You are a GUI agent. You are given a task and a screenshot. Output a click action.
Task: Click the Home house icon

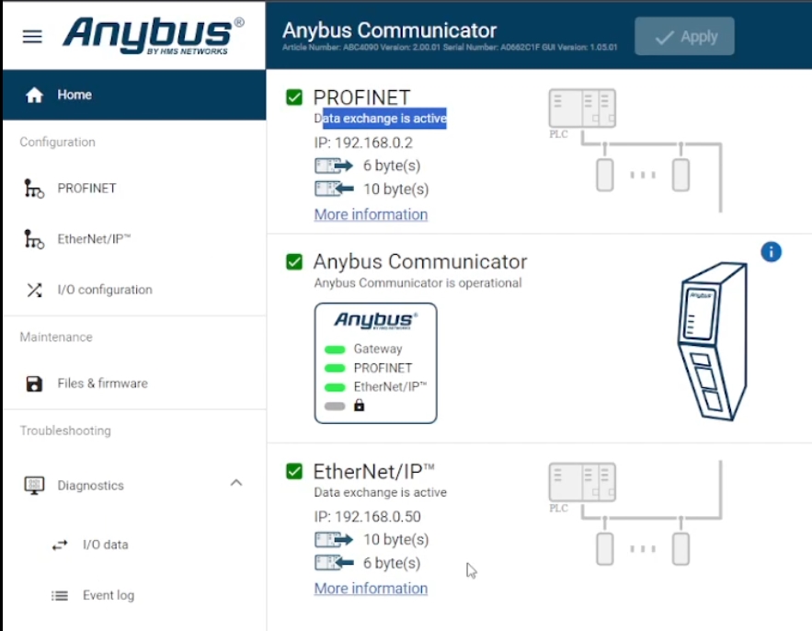(x=35, y=95)
